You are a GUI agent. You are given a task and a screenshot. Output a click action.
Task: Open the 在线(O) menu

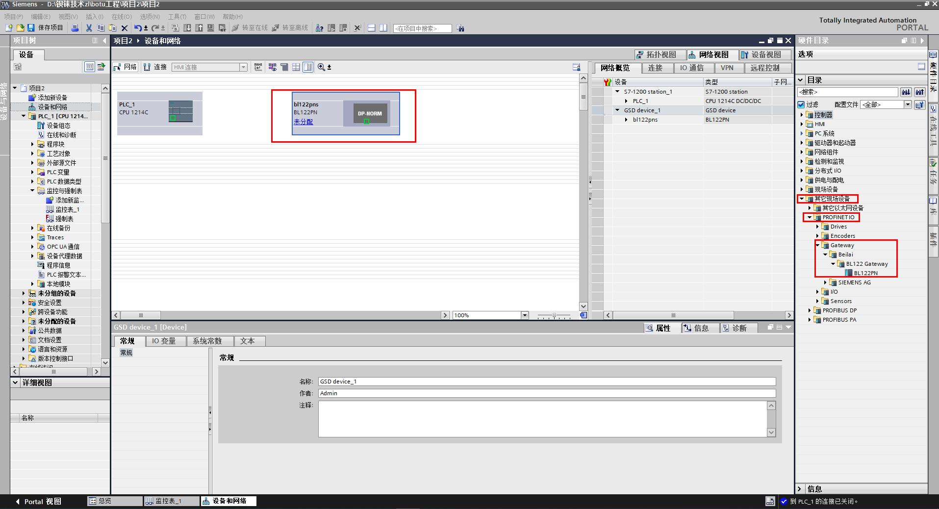[122, 17]
